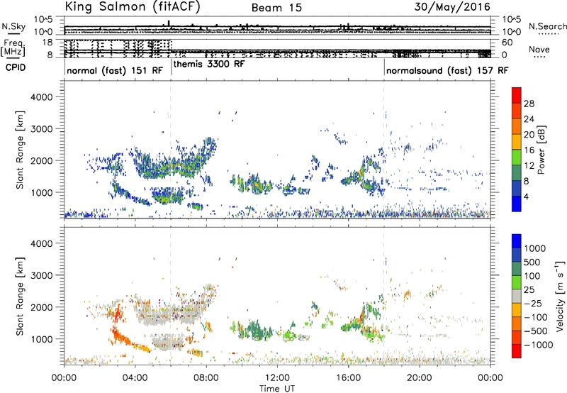The image size is (567, 393).
Task: Click the "CPID" row label
Action: click(16, 67)
